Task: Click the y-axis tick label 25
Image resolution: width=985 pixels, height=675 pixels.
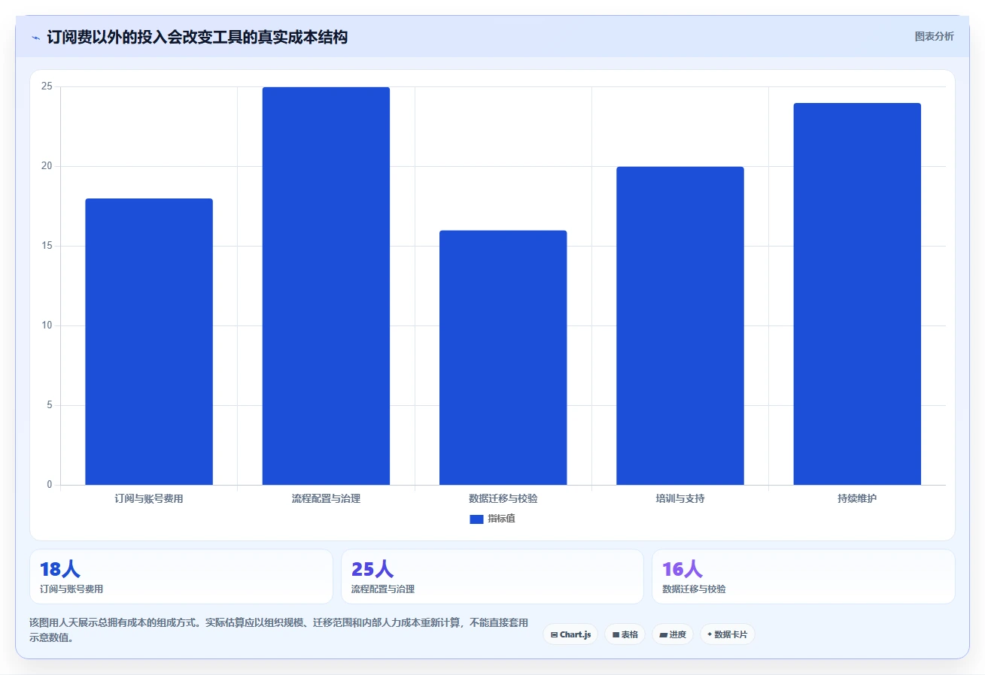Action: [47, 86]
